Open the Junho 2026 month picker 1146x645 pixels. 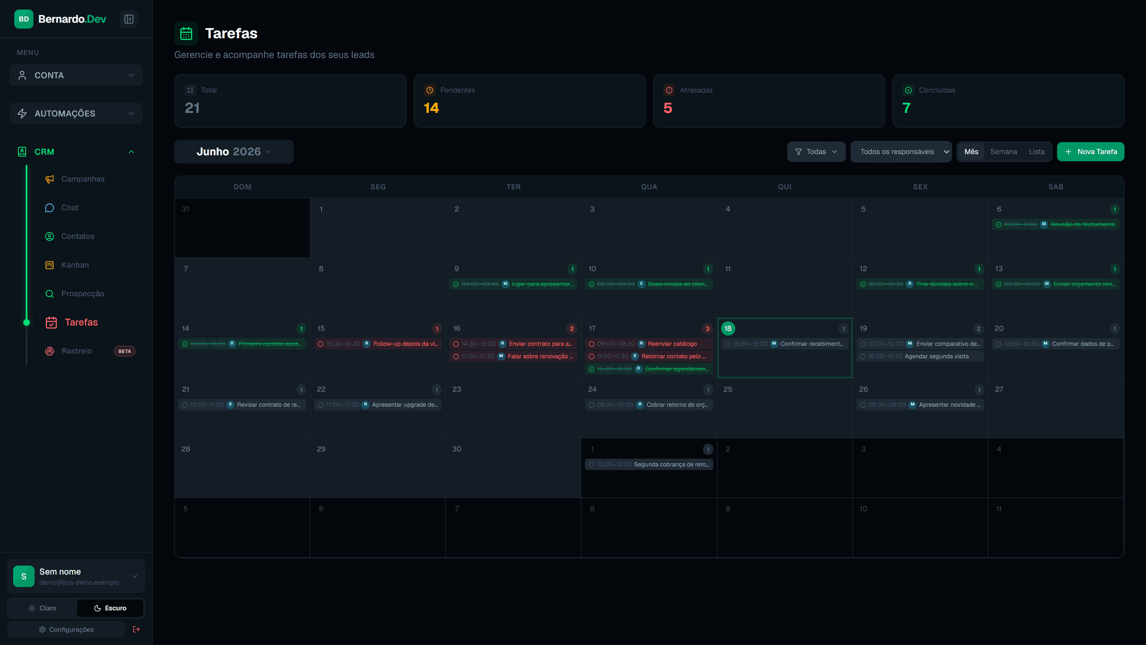tap(234, 152)
